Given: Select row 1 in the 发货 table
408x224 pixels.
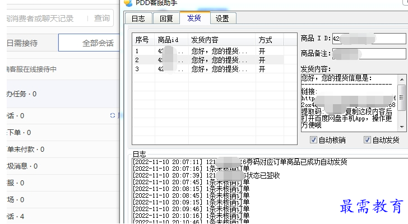Looking at the screenshot, I should coord(208,51).
